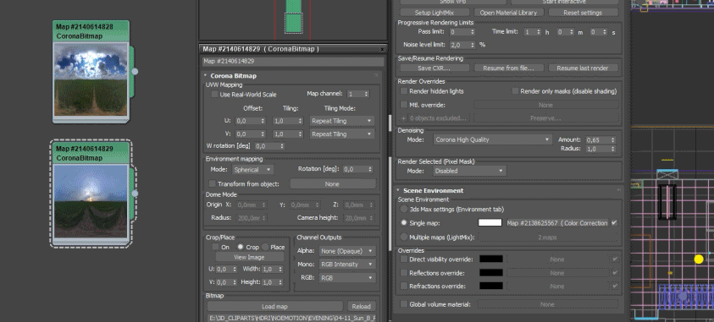Open the Map #2138625567 Color Correction slot
The image size is (714, 322).
pos(557,223)
